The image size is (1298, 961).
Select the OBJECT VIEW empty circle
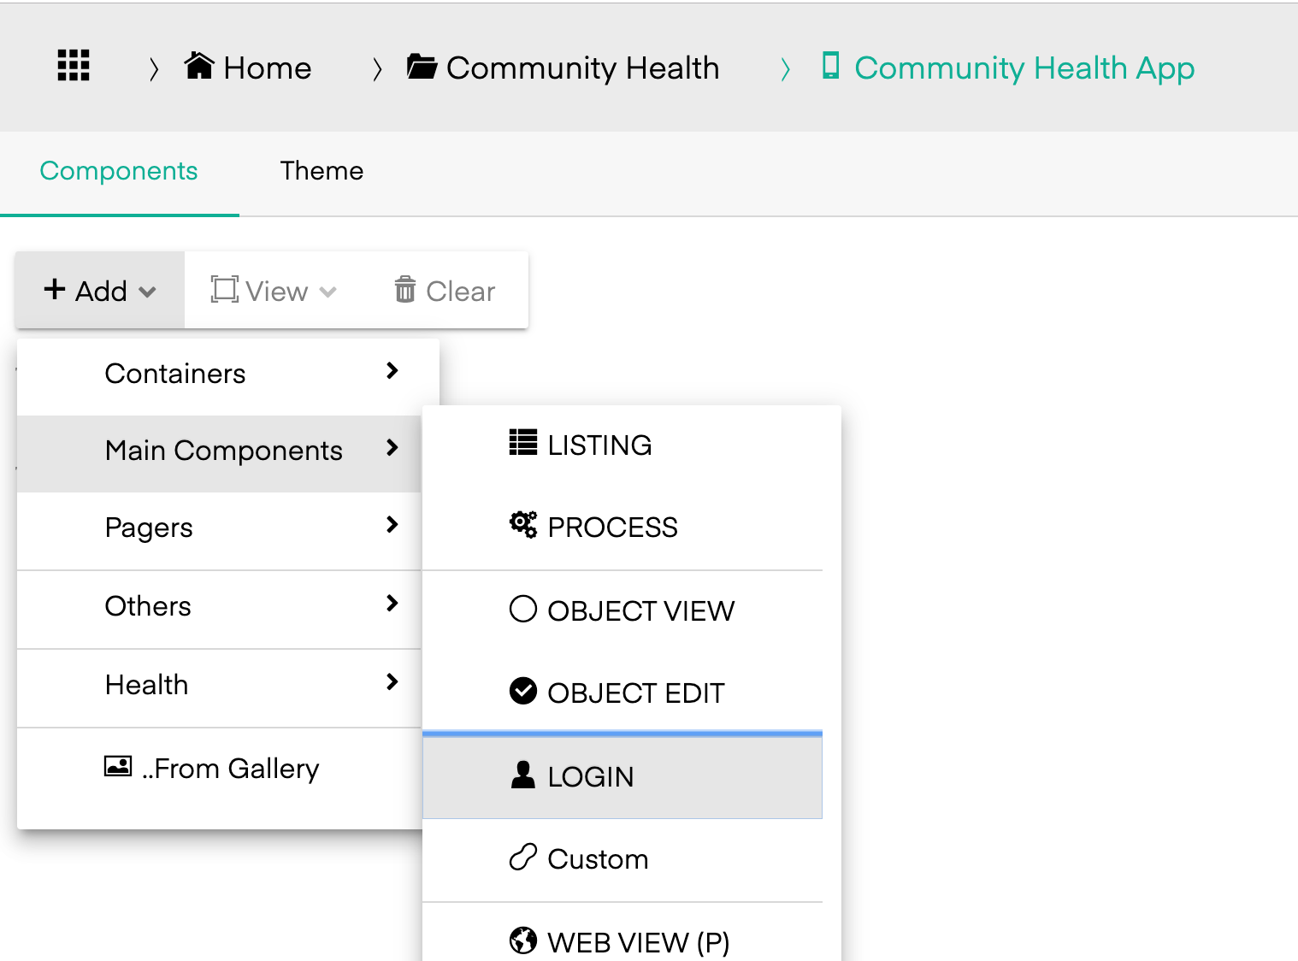click(x=522, y=609)
